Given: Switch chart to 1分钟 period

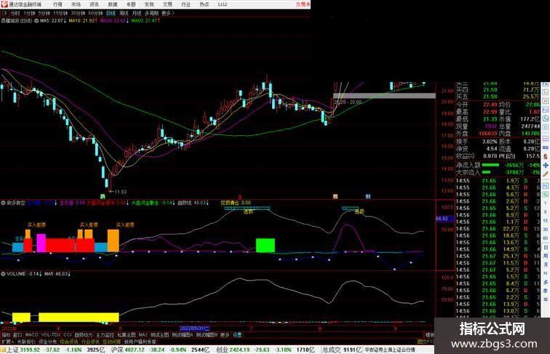Looking at the screenshot, I should pos(29,13).
